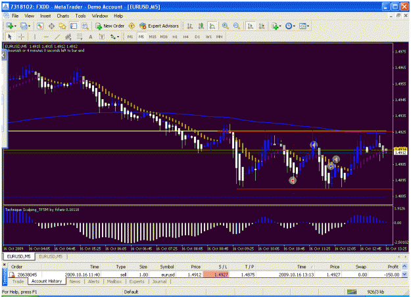The width and height of the screenshot is (411, 297).
Task: Select the equidistant channel tool
Action: click(68, 37)
